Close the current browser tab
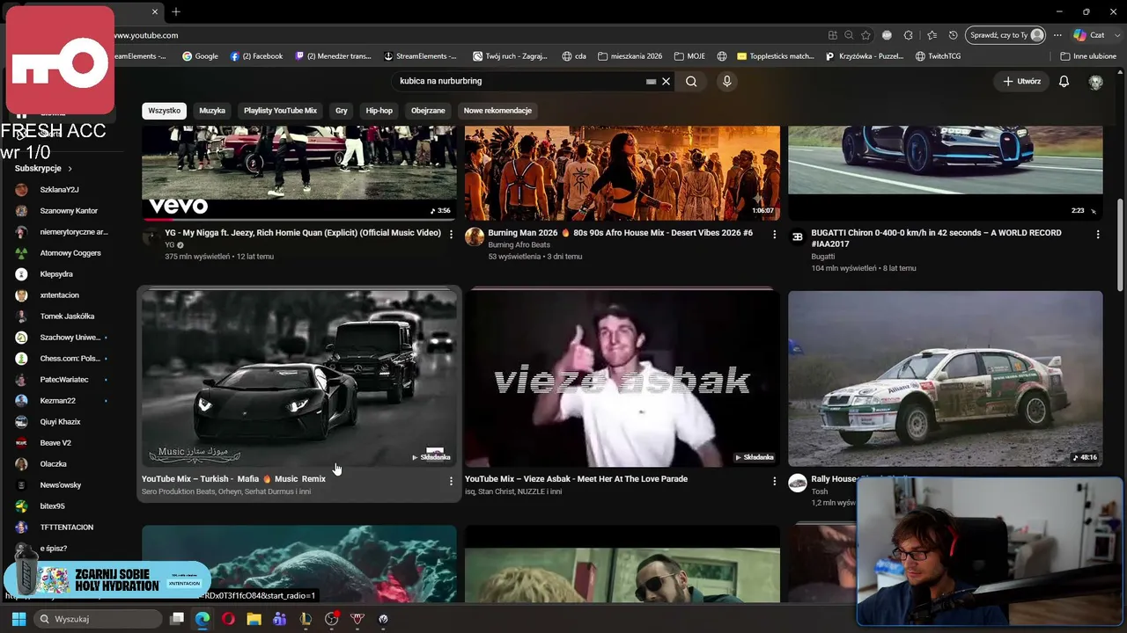 tap(155, 11)
